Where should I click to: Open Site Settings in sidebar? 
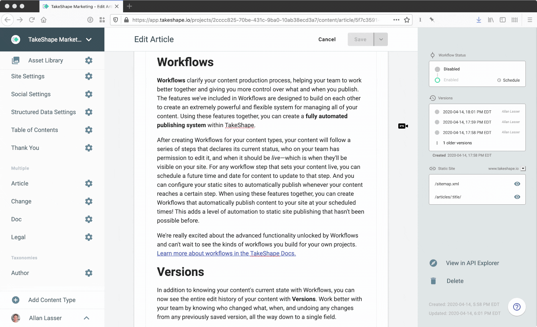(28, 76)
